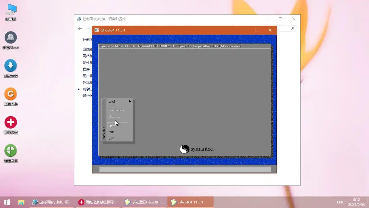Image resolution: width=369 pixels, height=208 pixels.
Task: Open the 系统安装 desktop icon
Action: (11, 69)
